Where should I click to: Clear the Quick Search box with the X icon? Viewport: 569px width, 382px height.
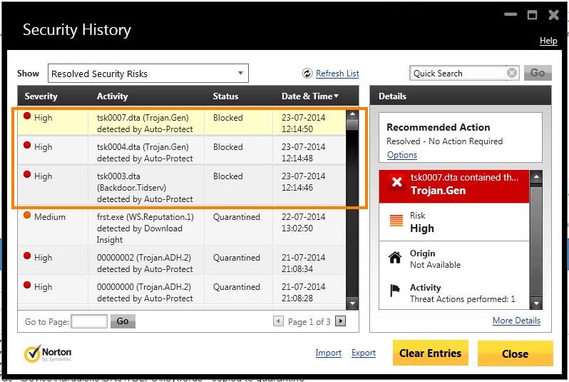click(x=512, y=73)
